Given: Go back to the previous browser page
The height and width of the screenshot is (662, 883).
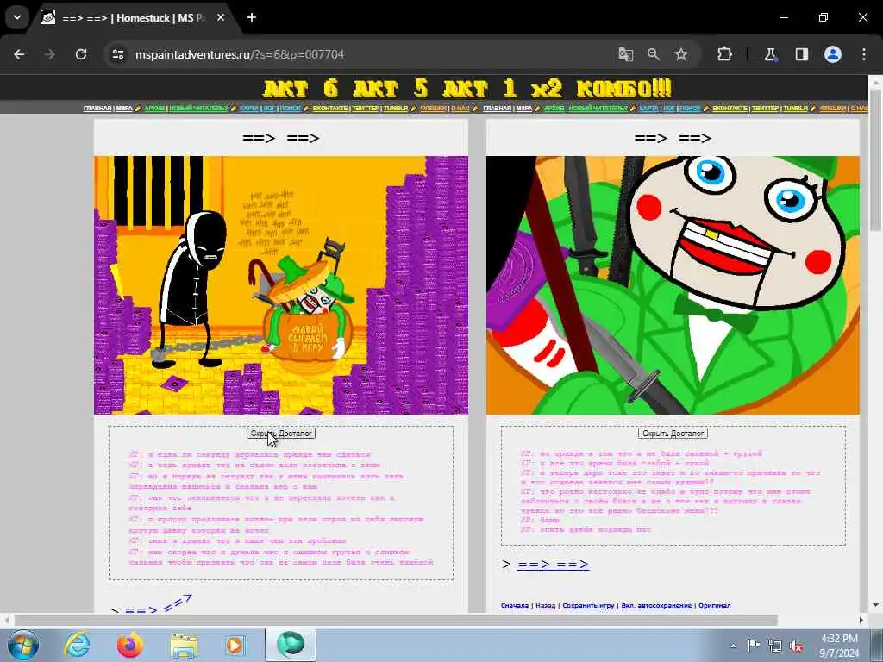Looking at the screenshot, I should click(19, 54).
